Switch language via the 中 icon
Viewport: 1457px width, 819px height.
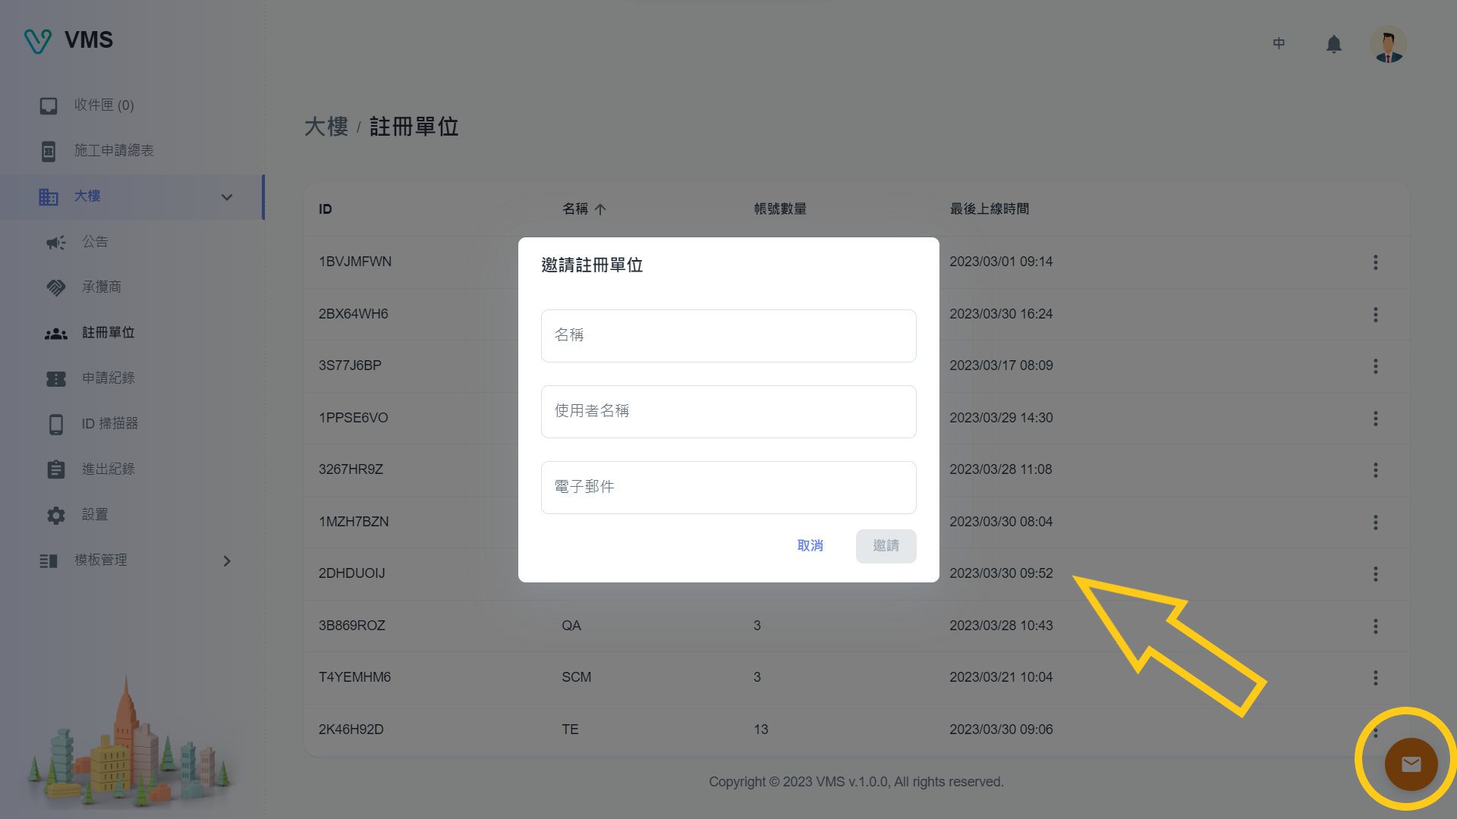pos(1279,44)
